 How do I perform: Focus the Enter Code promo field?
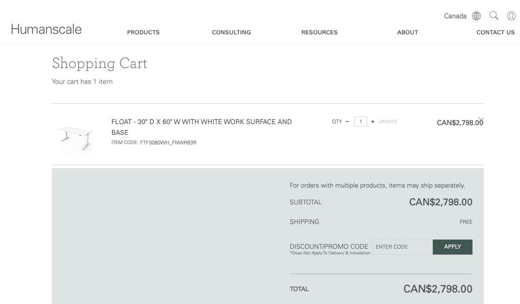click(x=402, y=247)
